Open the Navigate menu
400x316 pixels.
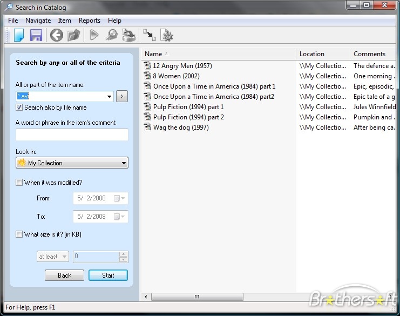(38, 21)
